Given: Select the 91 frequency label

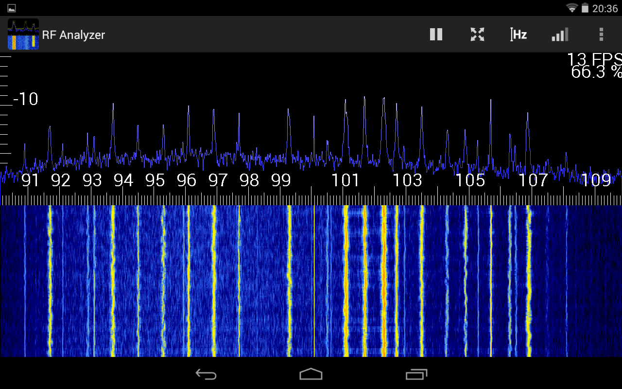Looking at the screenshot, I should click(x=30, y=180).
